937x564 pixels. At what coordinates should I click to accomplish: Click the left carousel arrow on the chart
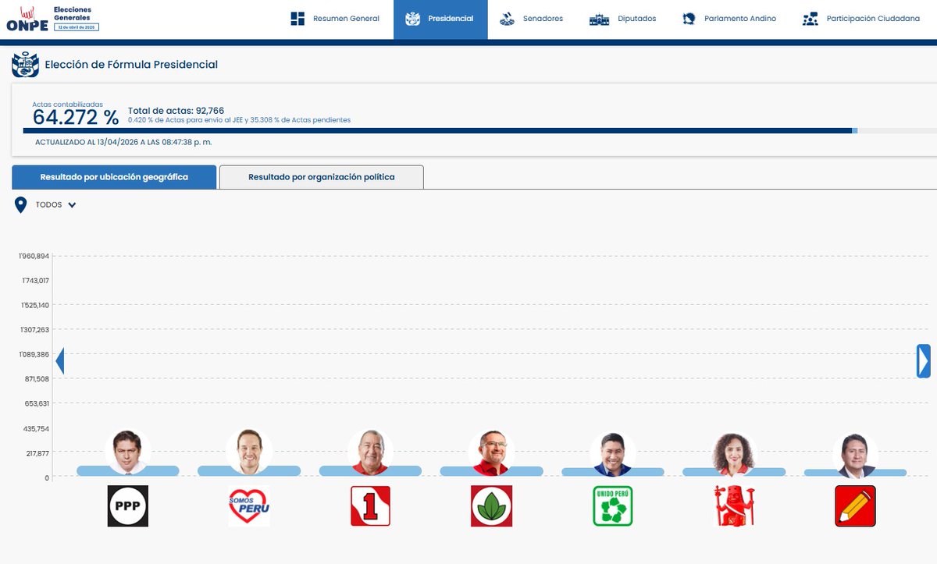pyautogui.click(x=60, y=361)
